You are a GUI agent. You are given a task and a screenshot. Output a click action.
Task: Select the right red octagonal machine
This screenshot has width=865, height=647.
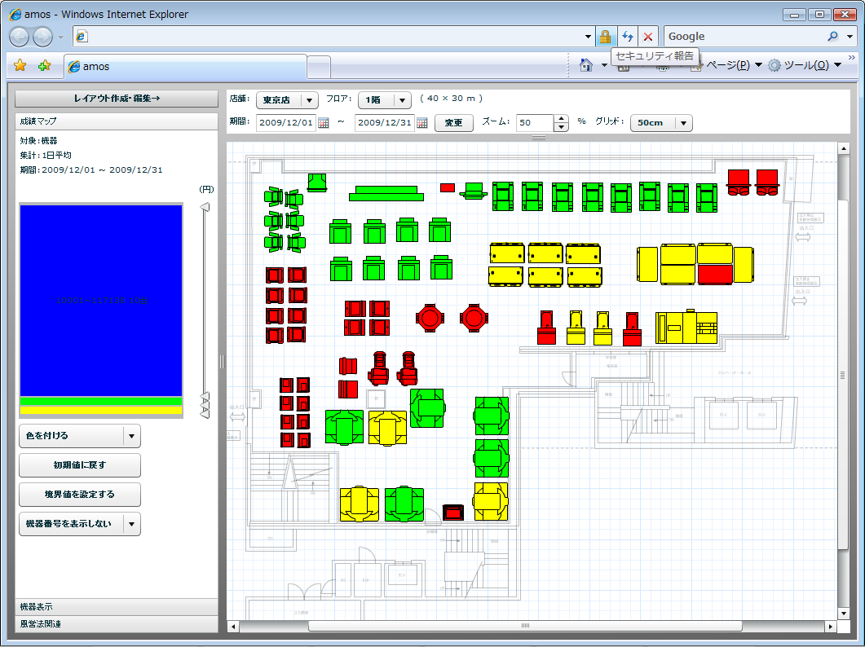(474, 318)
